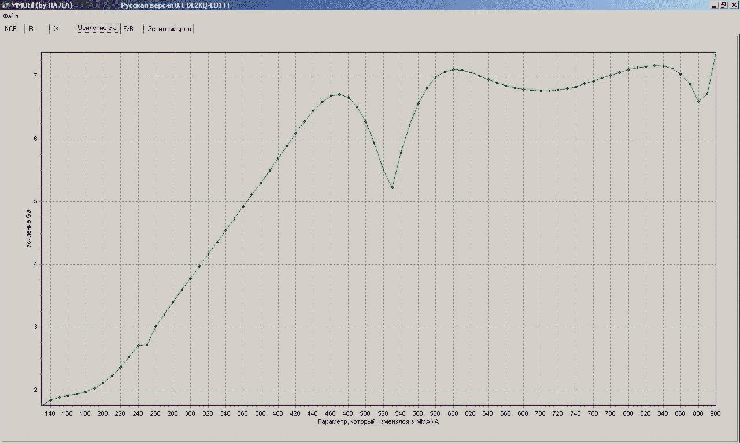Minimize the MMUtil window

(x=713, y=5)
